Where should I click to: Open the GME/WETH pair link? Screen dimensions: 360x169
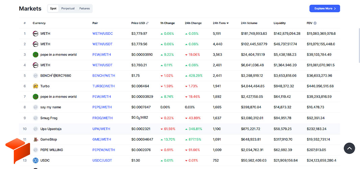click(x=102, y=139)
